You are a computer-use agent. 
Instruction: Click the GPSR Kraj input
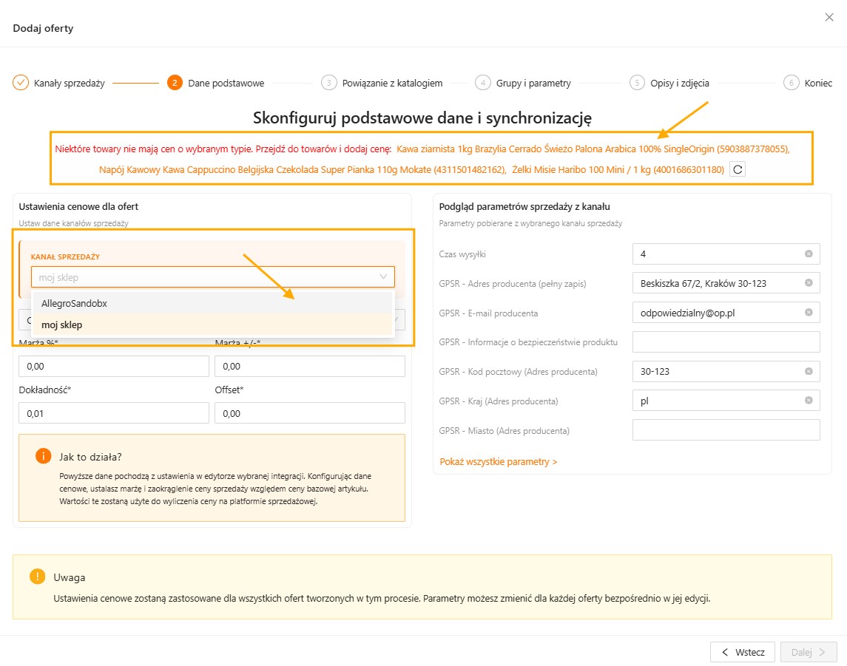pyautogui.click(x=726, y=401)
